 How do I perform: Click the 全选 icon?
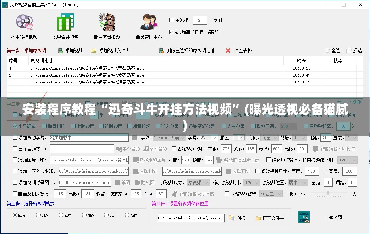pyautogui.click(x=327, y=51)
